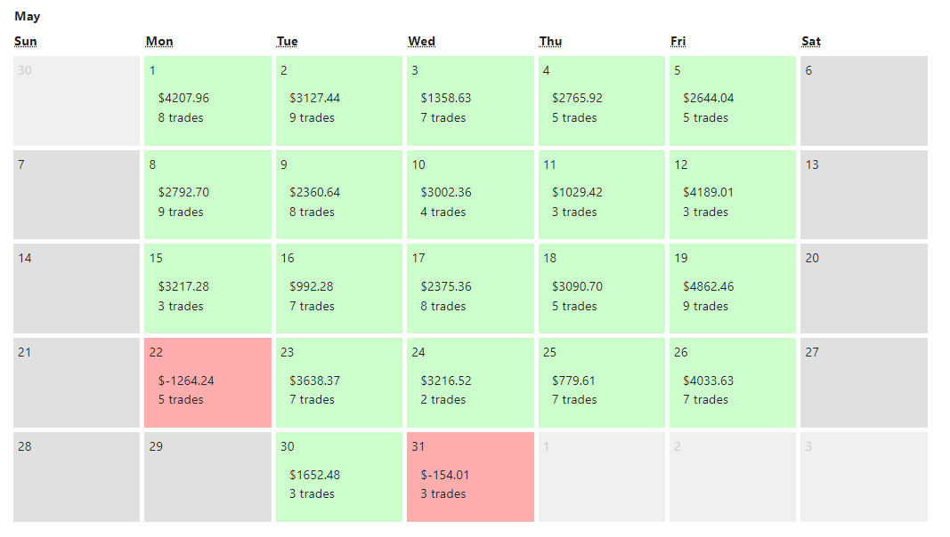Image resolution: width=950 pixels, height=537 pixels.
Task: Select May 24 with 2 trades
Action: click(x=470, y=382)
